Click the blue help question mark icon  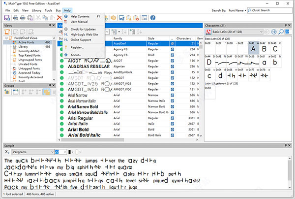point(153,18)
